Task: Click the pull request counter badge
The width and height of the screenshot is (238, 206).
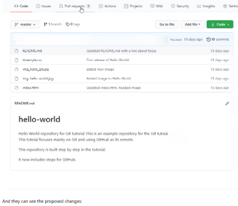Action: click(x=89, y=6)
